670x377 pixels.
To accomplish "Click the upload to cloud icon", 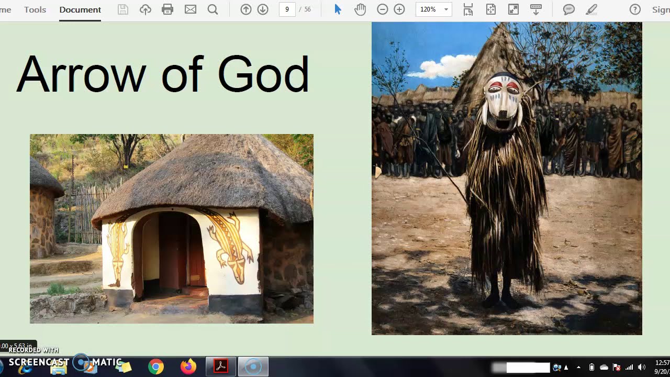I will point(145,9).
